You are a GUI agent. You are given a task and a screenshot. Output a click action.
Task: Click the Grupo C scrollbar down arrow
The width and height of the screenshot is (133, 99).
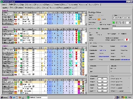tap(86, 75)
